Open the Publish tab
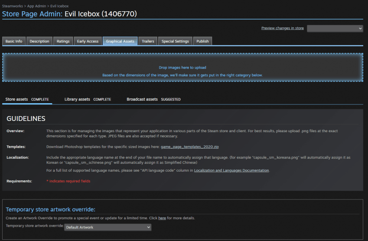 (202, 41)
